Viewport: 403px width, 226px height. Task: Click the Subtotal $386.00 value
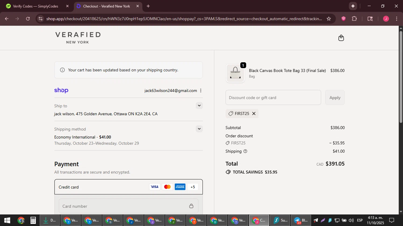pos(337,128)
